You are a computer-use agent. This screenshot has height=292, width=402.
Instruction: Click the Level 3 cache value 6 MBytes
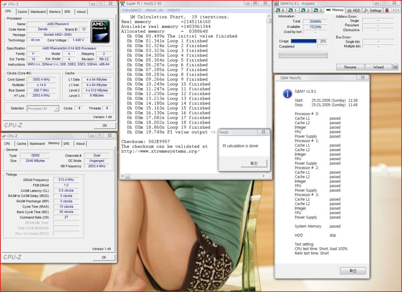[x=97, y=95]
